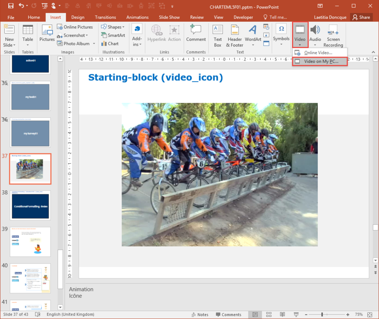Open the Table dropdown
Image resolution: width=379 pixels, height=319 pixels.
[x=28, y=35]
